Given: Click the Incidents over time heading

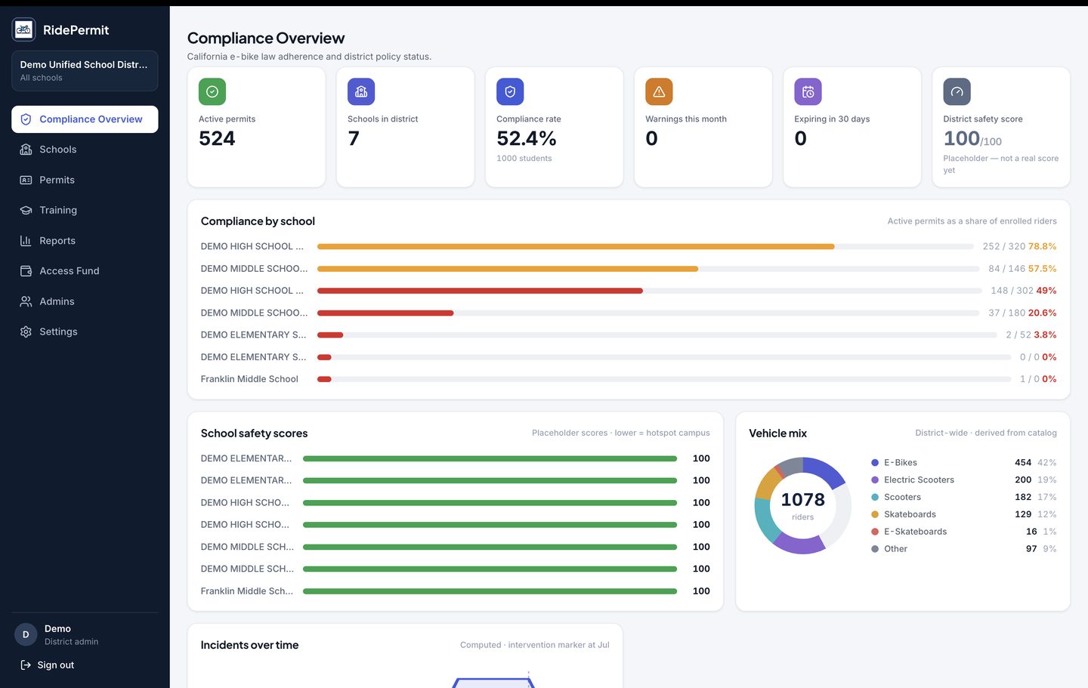Looking at the screenshot, I should [249, 645].
